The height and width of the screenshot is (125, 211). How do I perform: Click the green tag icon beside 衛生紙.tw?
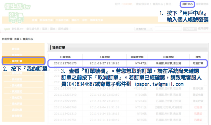coord(7,29)
